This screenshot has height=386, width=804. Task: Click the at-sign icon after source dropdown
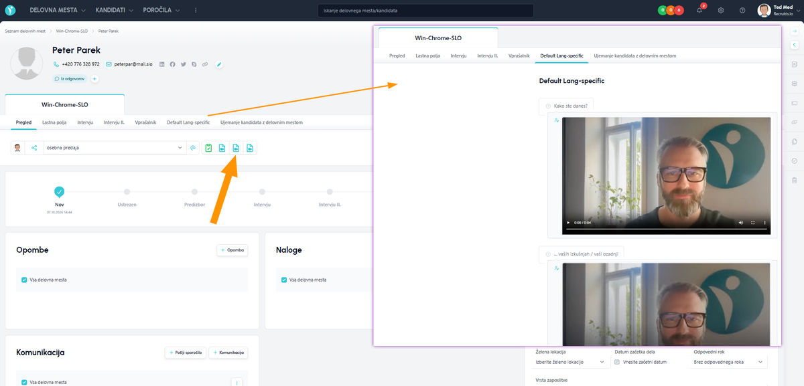[x=192, y=148]
